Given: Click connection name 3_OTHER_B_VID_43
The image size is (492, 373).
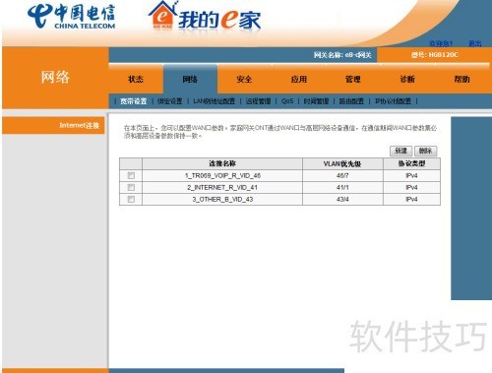Looking at the screenshot, I should pyautogui.click(x=222, y=199).
